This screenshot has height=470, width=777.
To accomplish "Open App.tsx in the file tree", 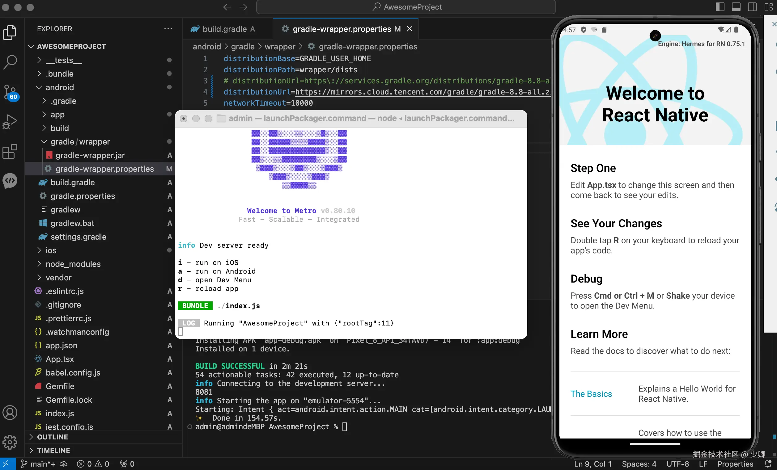I will pyautogui.click(x=60, y=359).
